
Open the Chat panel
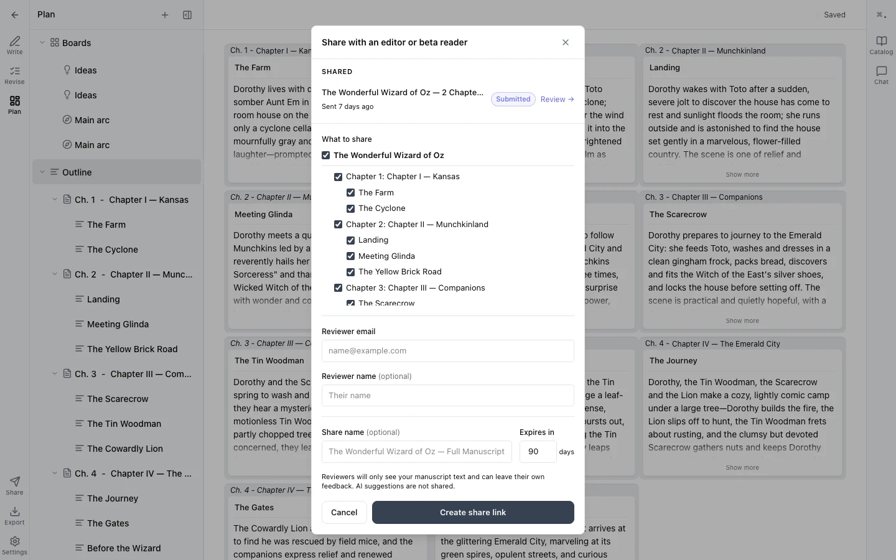pos(881,75)
